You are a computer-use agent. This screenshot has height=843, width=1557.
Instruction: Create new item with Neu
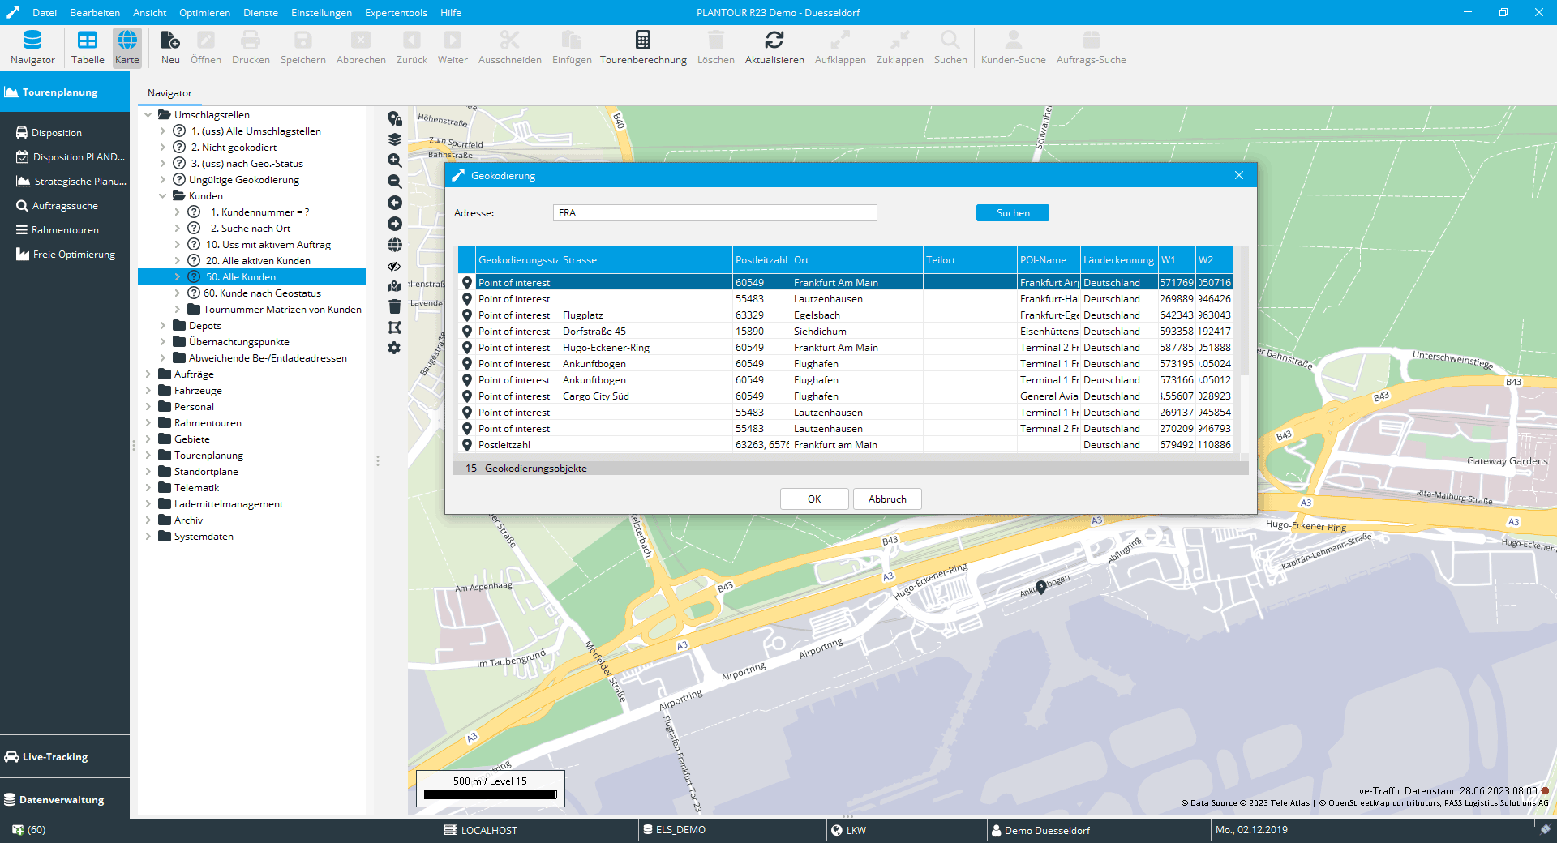pos(170,47)
